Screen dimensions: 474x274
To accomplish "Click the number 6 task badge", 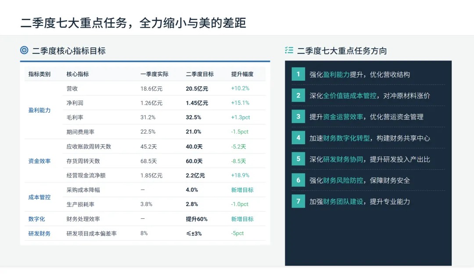I will (298, 180).
